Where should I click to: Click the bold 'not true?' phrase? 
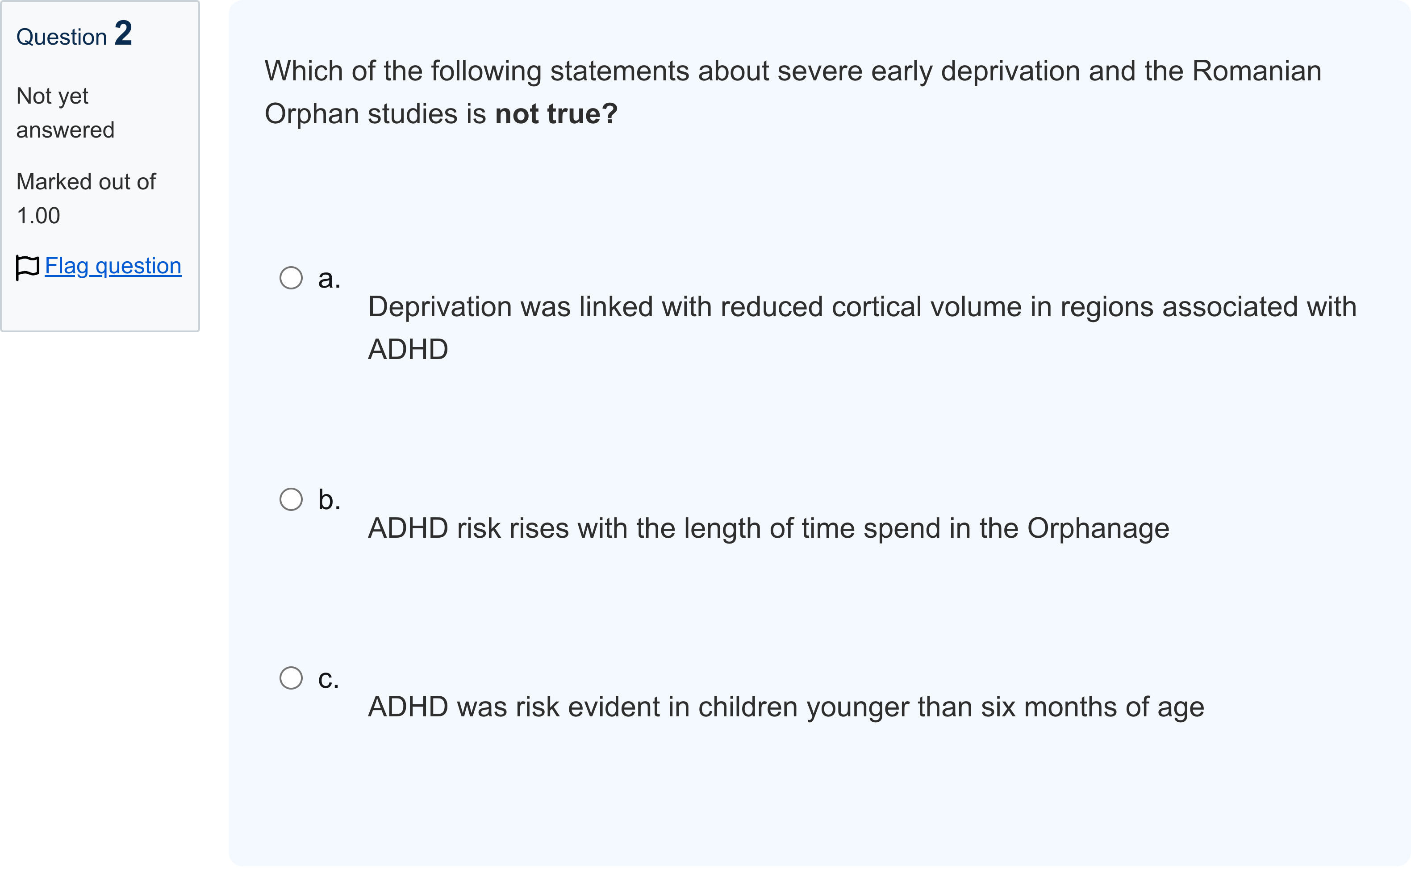(x=556, y=114)
